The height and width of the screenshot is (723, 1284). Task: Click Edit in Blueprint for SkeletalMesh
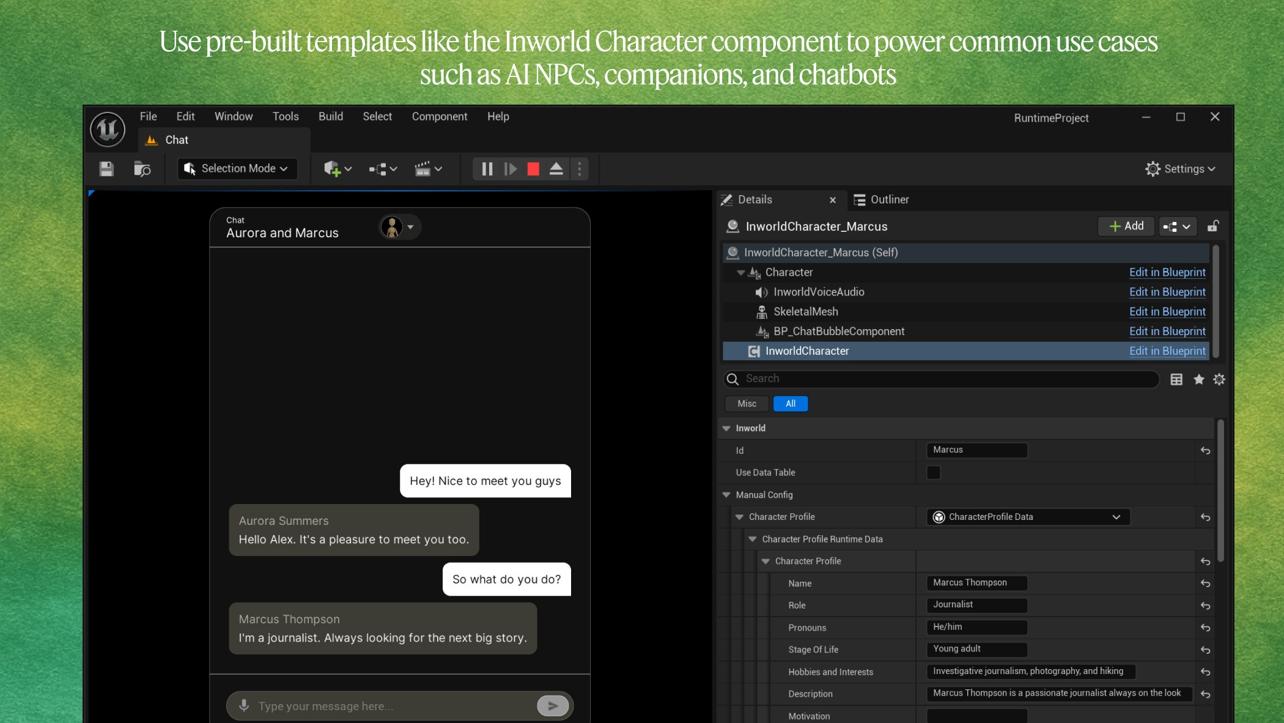click(x=1167, y=311)
